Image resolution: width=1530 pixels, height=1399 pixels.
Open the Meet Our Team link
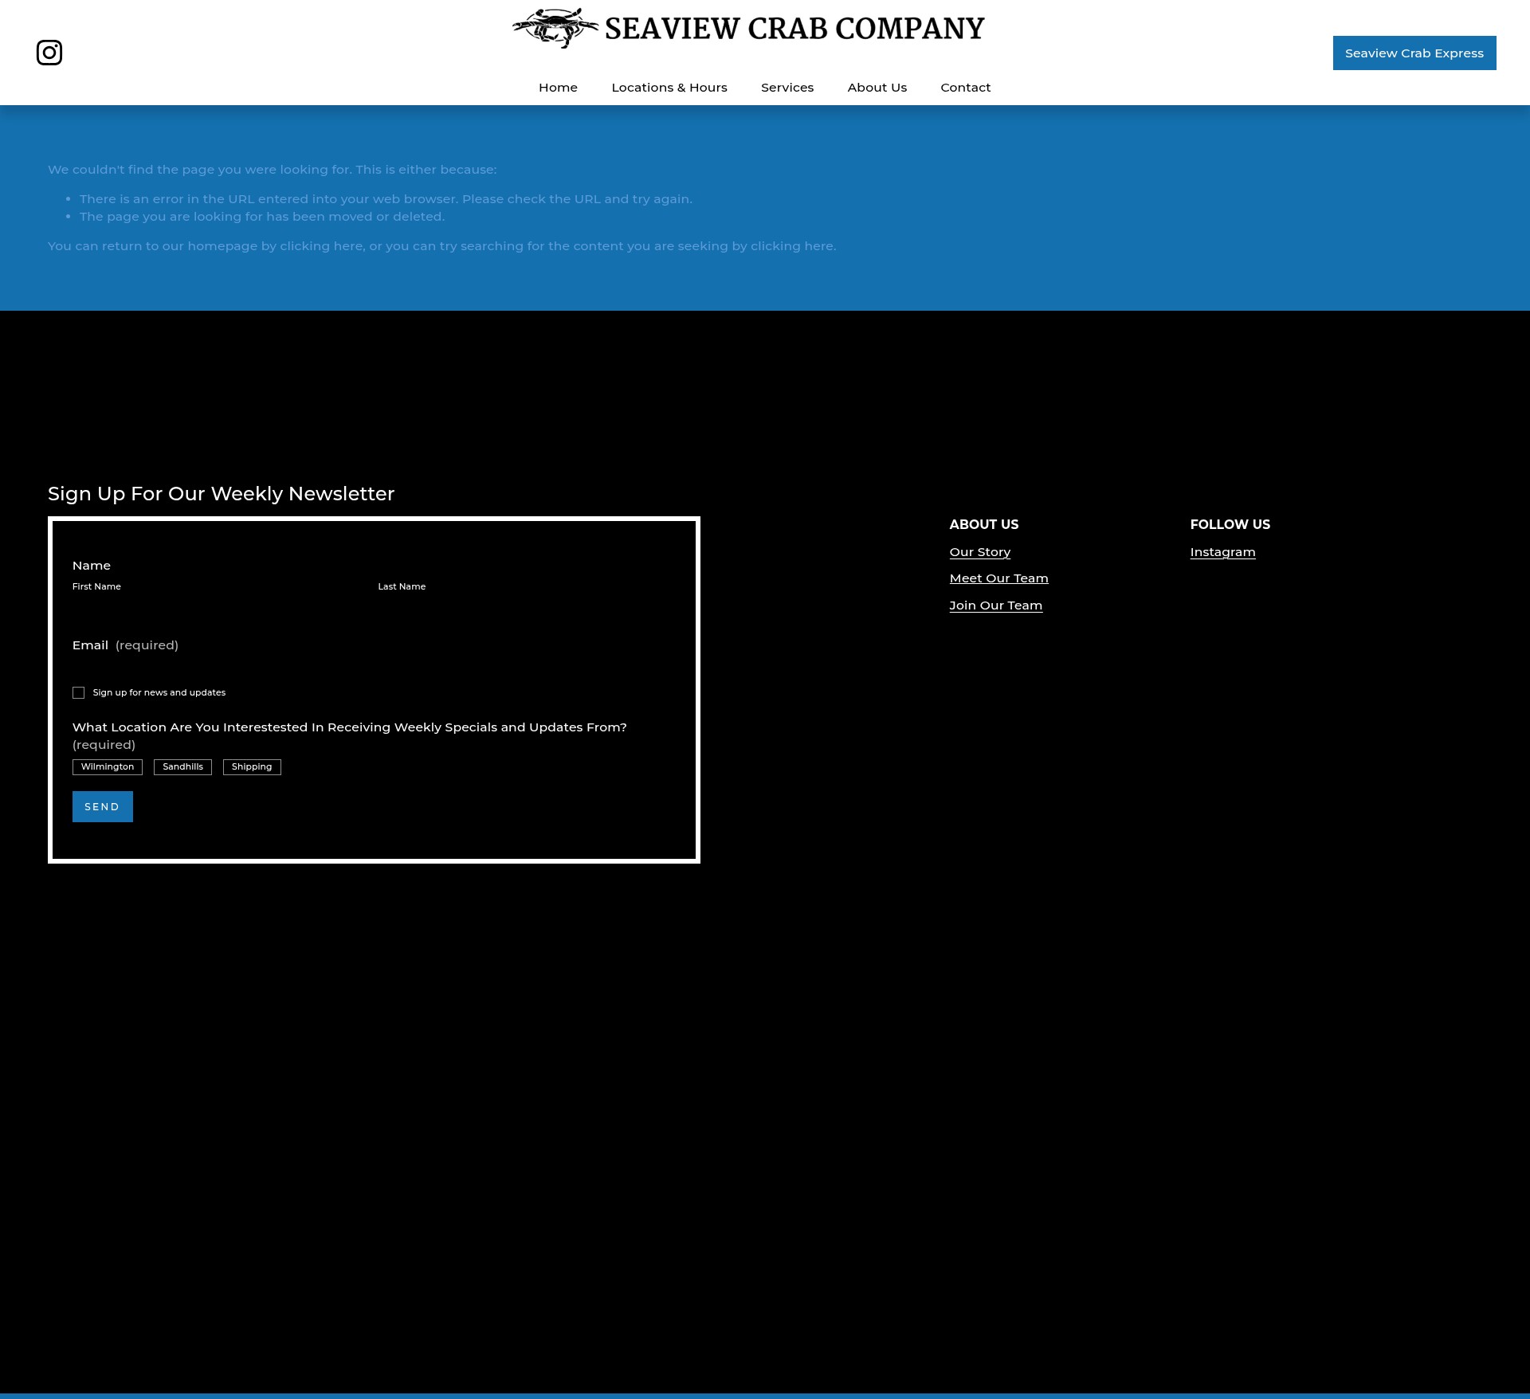tap(999, 578)
